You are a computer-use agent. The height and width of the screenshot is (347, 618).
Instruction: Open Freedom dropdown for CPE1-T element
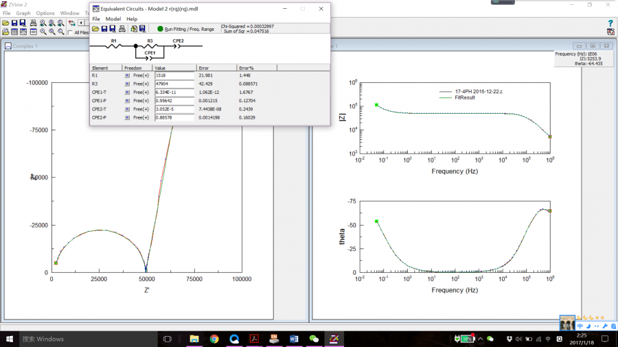pos(127,92)
